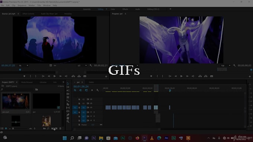The height and width of the screenshot is (142, 253).
Task: Delete selected item with Project trash icon
Action: pos(60,129)
